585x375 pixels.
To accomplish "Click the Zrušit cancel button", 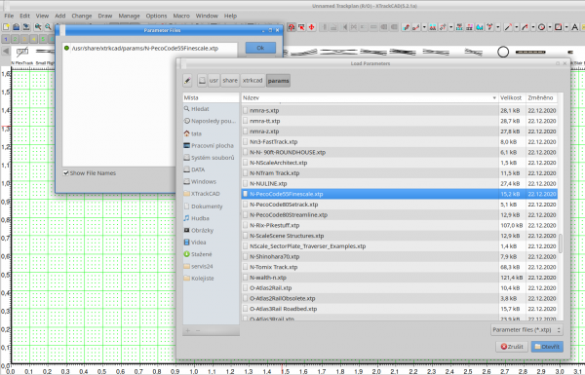I will (x=512, y=347).
